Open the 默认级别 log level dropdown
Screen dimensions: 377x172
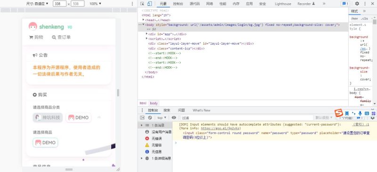pyautogui.click(x=324, y=117)
